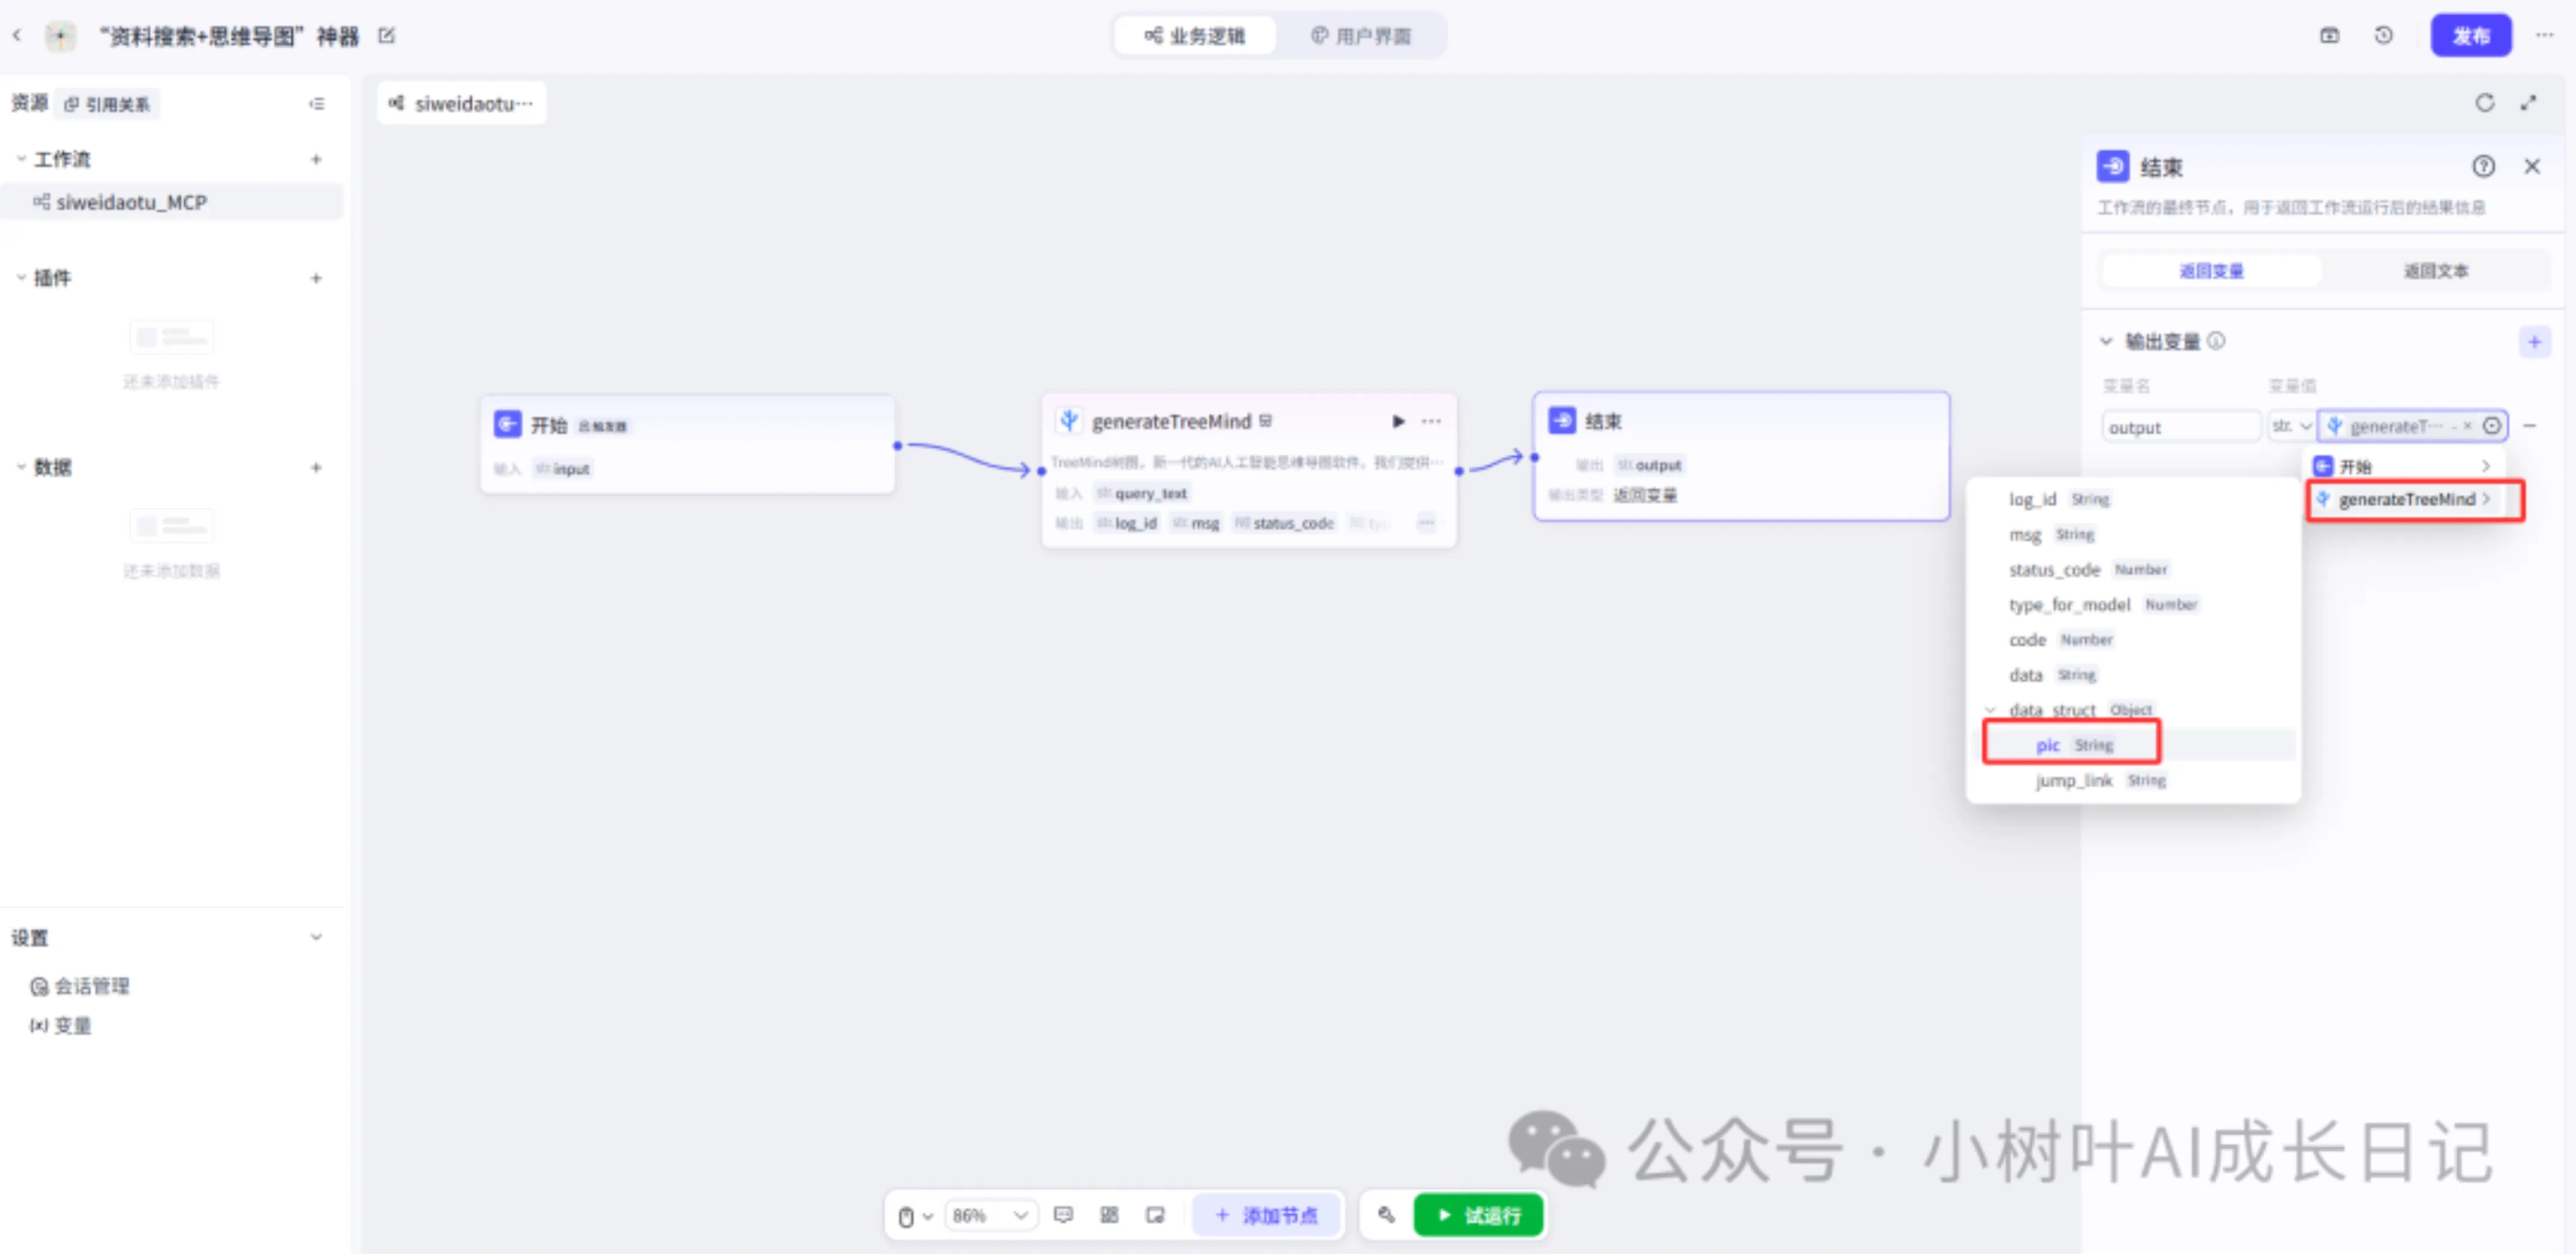Viewport: 2576px width, 1254px height.
Task: Add a new workflow with plus
Action: 316,159
